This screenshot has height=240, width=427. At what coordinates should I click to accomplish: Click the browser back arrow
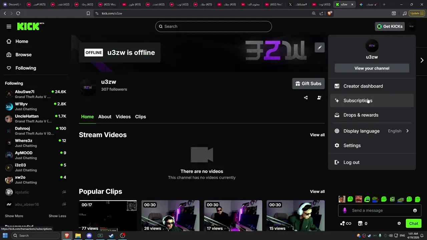pos(5,13)
